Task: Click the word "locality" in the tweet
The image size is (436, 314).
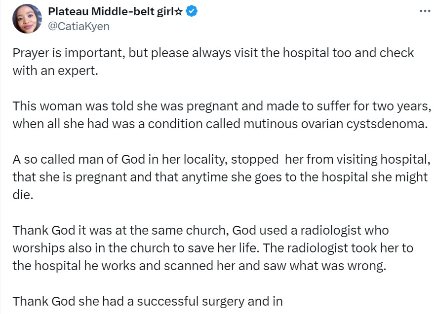Action: click(x=192, y=160)
